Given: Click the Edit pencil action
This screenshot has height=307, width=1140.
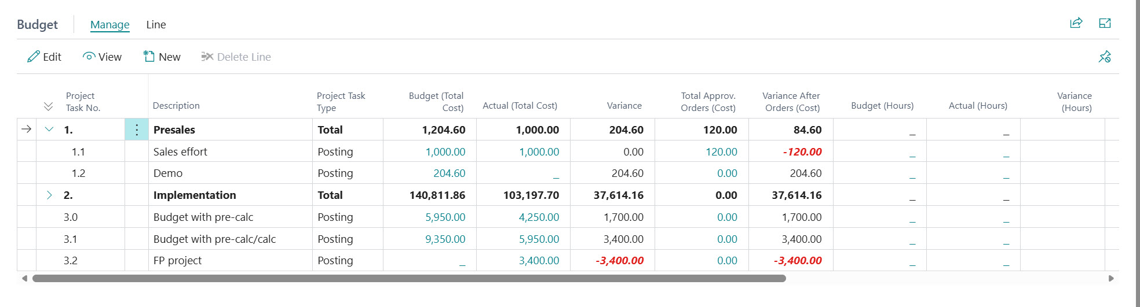Looking at the screenshot, I should tap(44, 57).
